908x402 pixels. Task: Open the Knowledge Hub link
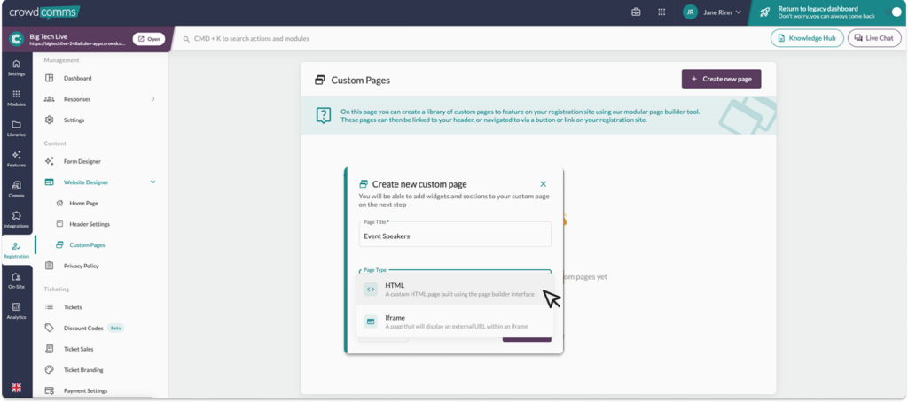(807, 38)
